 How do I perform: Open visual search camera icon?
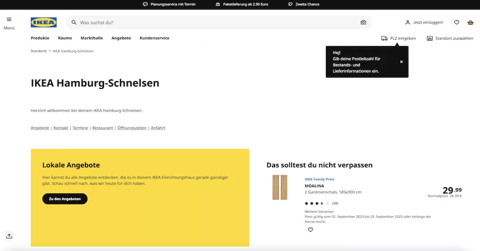[x=363, y=22]
